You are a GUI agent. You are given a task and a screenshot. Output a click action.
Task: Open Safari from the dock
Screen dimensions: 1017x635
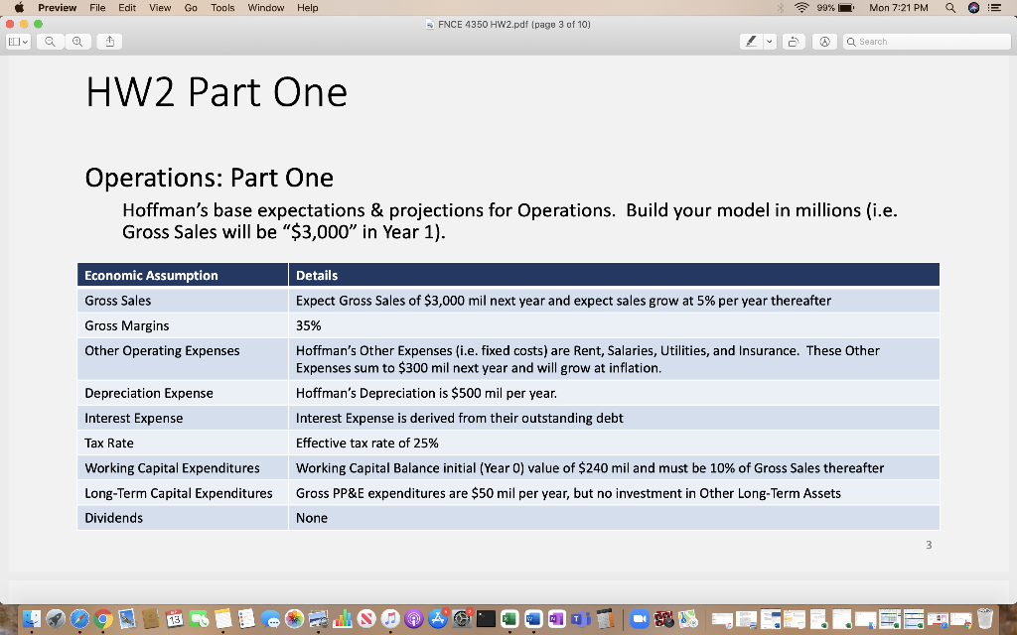pyautogui.click(x=79, y=619)
